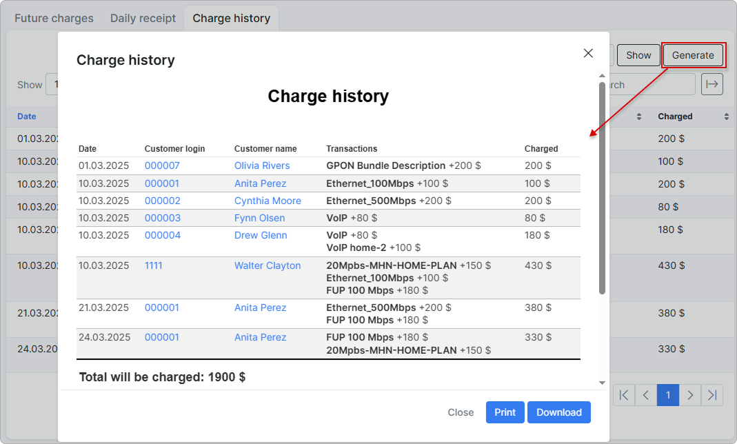Click the export arrow icon beside search

[712, 85]
